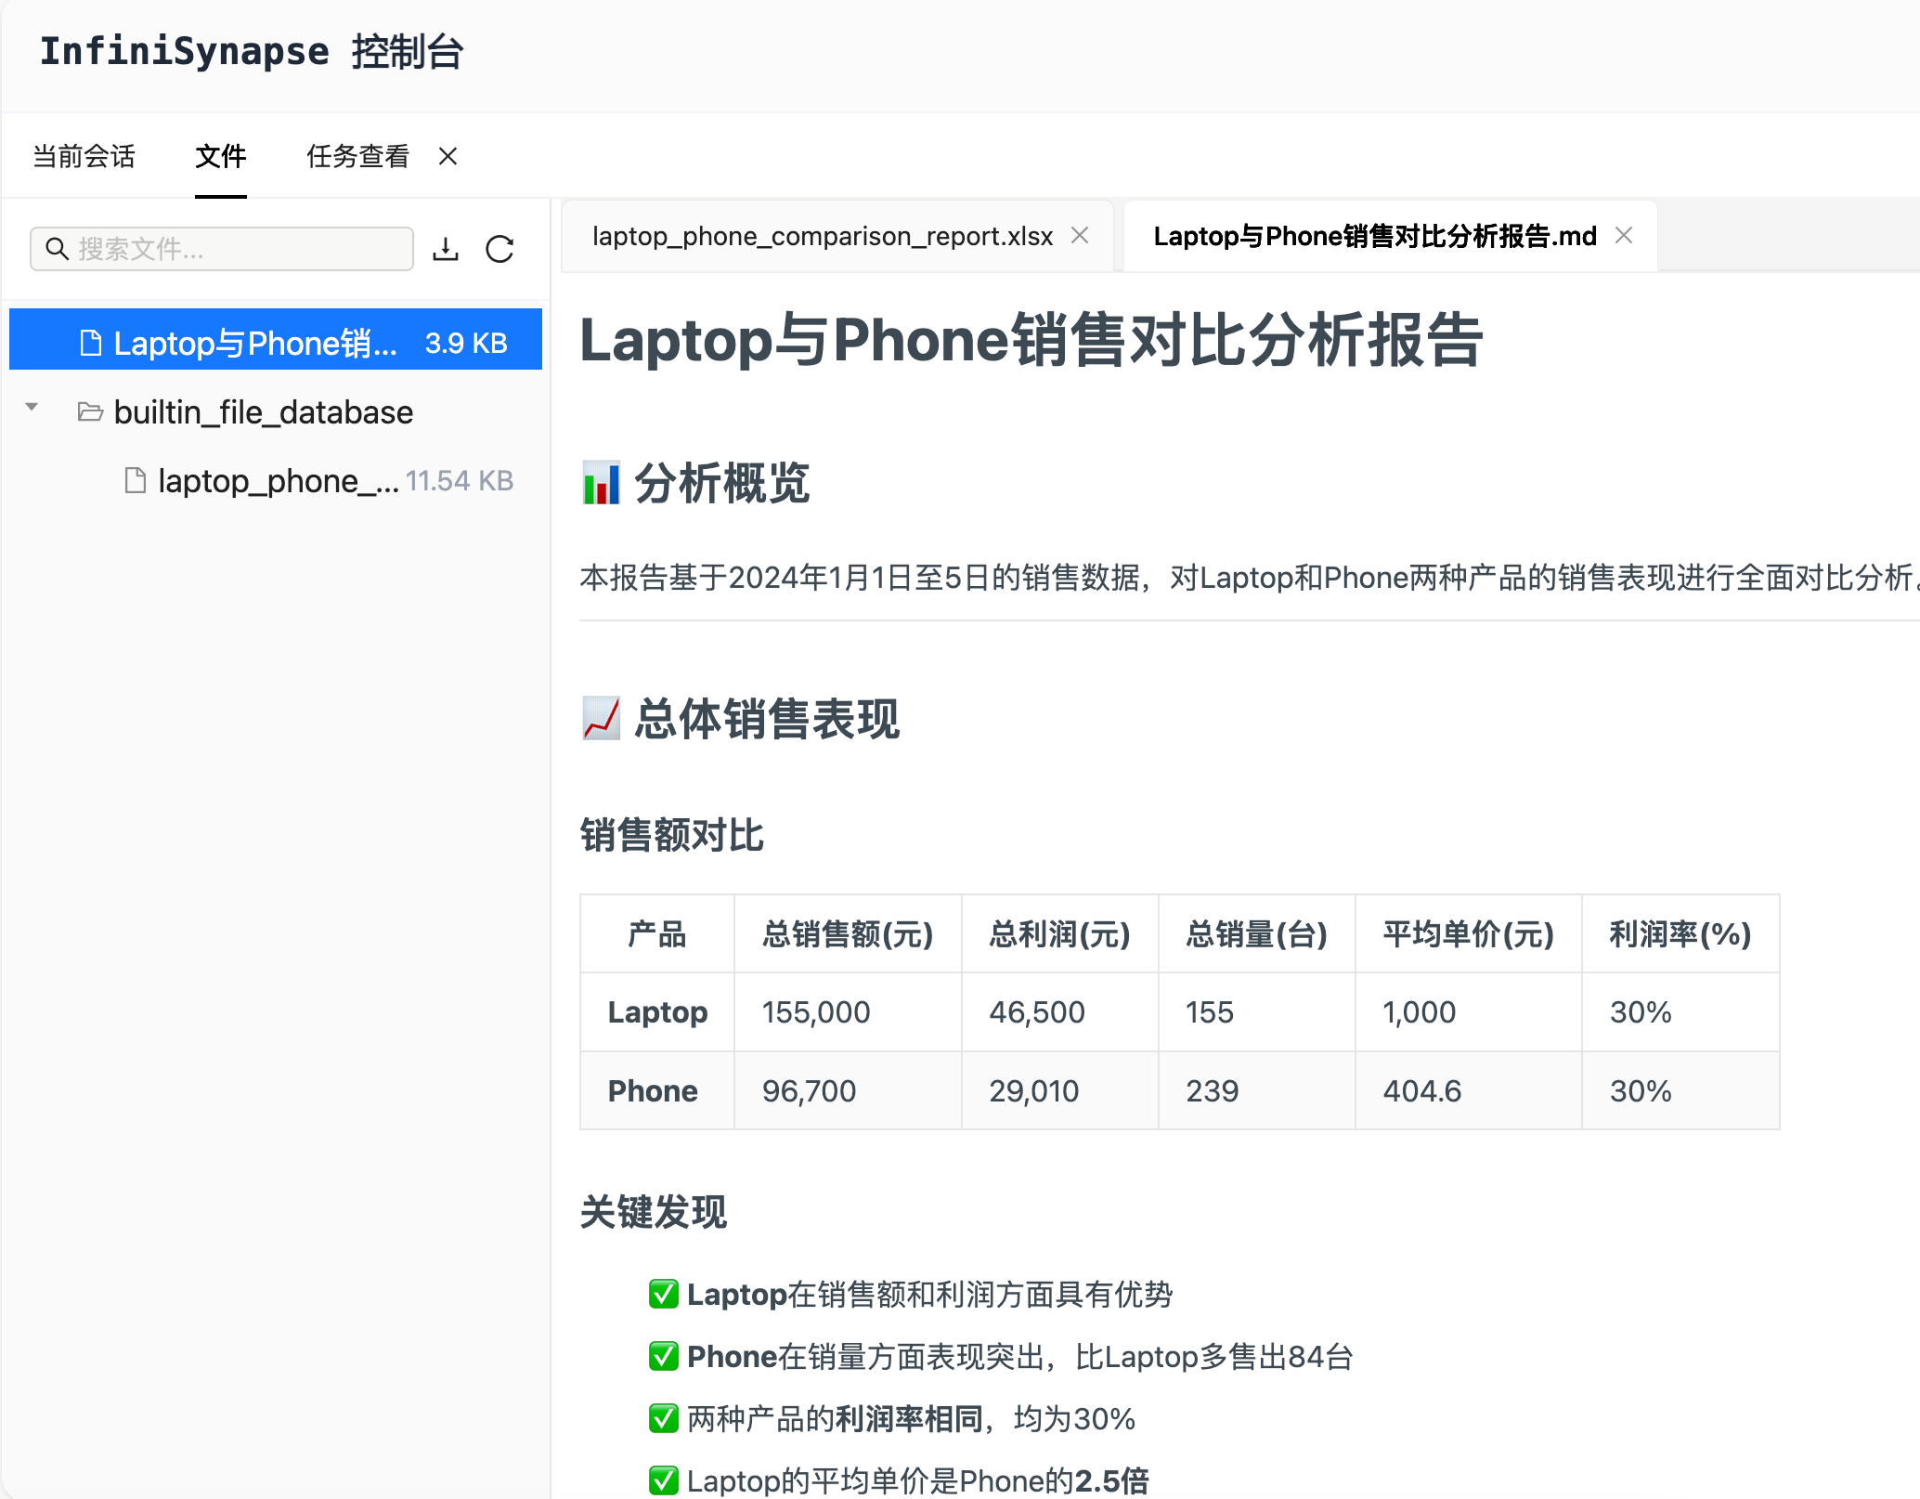The image size is (1920, 1499).
Task: Expand the builtin_file_database disclosure triangle
Action: [x=32, y=406]
